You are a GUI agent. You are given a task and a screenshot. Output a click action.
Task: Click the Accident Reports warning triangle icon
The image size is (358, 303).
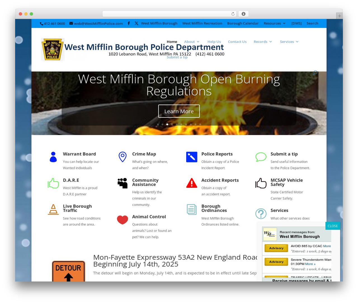(x=192, y=183)
